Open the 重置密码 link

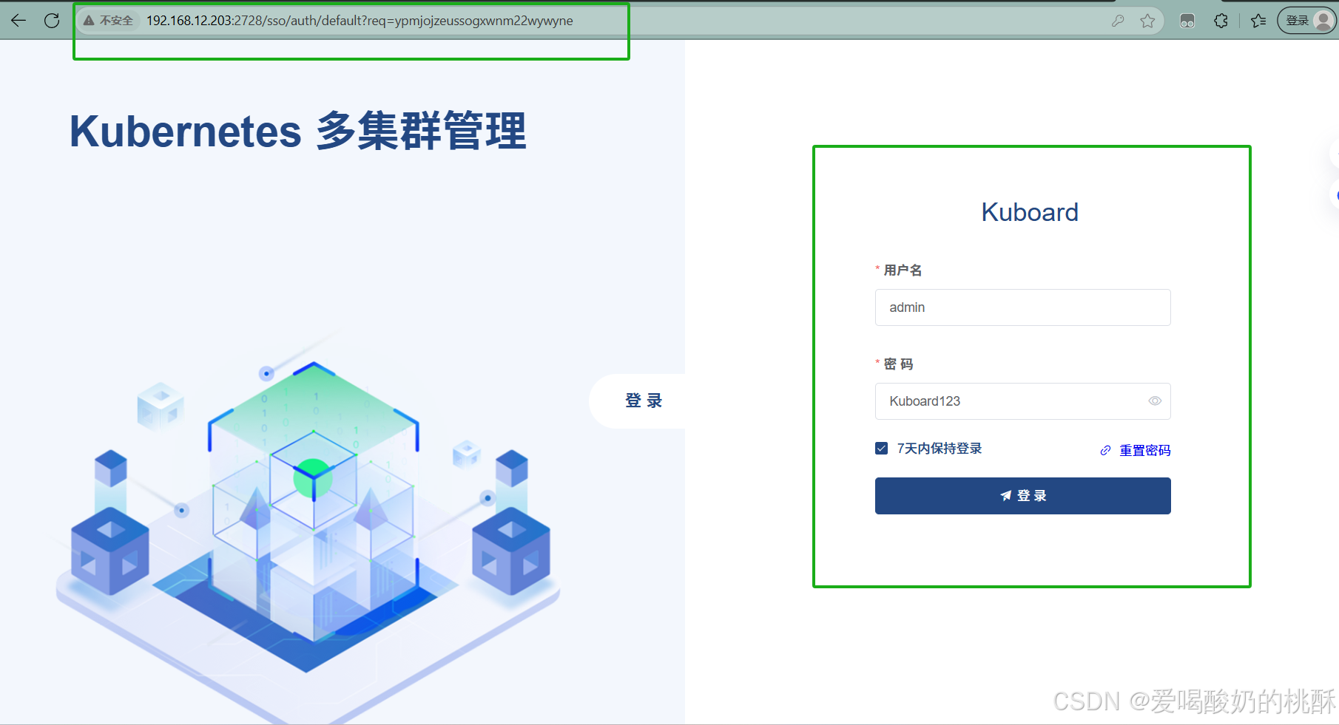pyautogui.click(x=1136, y=450)
